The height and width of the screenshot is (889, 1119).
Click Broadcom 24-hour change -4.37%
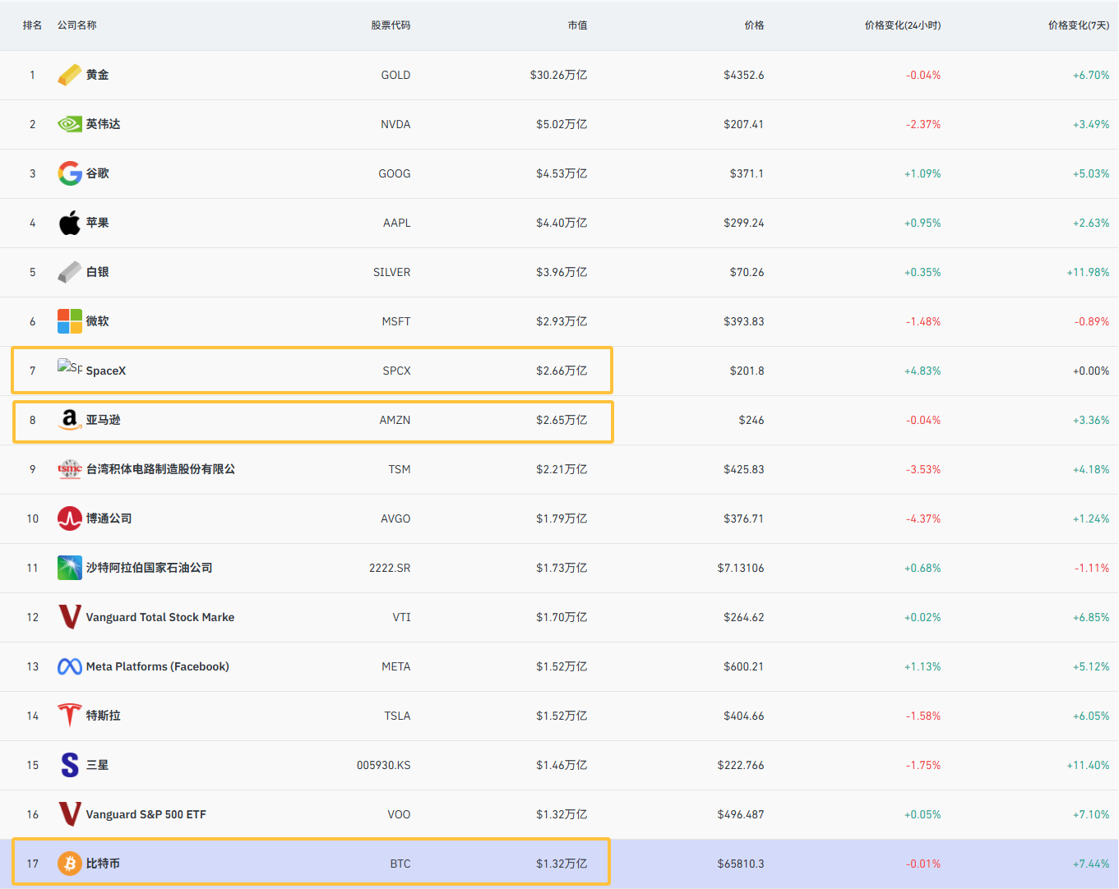tap(923, 518)
